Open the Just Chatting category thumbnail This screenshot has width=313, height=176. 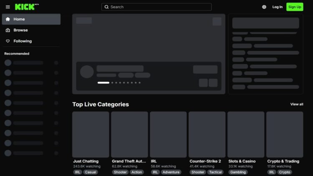(x=91, y=134)
